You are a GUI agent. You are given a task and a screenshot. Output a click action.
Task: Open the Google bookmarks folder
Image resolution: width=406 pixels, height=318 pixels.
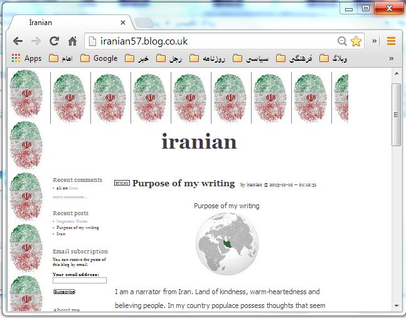[x=99, y=58]
